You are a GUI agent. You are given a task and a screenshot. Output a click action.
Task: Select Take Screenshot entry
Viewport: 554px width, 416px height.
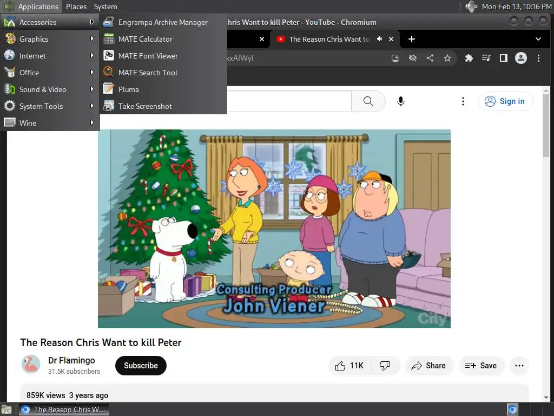[x=163, y=106]
